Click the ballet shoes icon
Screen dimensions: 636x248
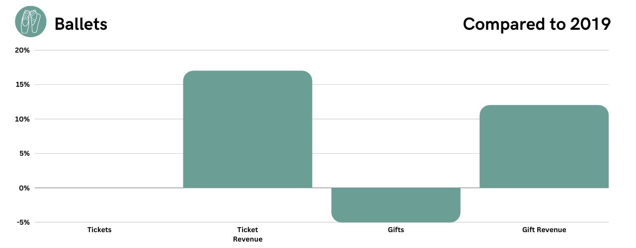click(x=31, y=21)
